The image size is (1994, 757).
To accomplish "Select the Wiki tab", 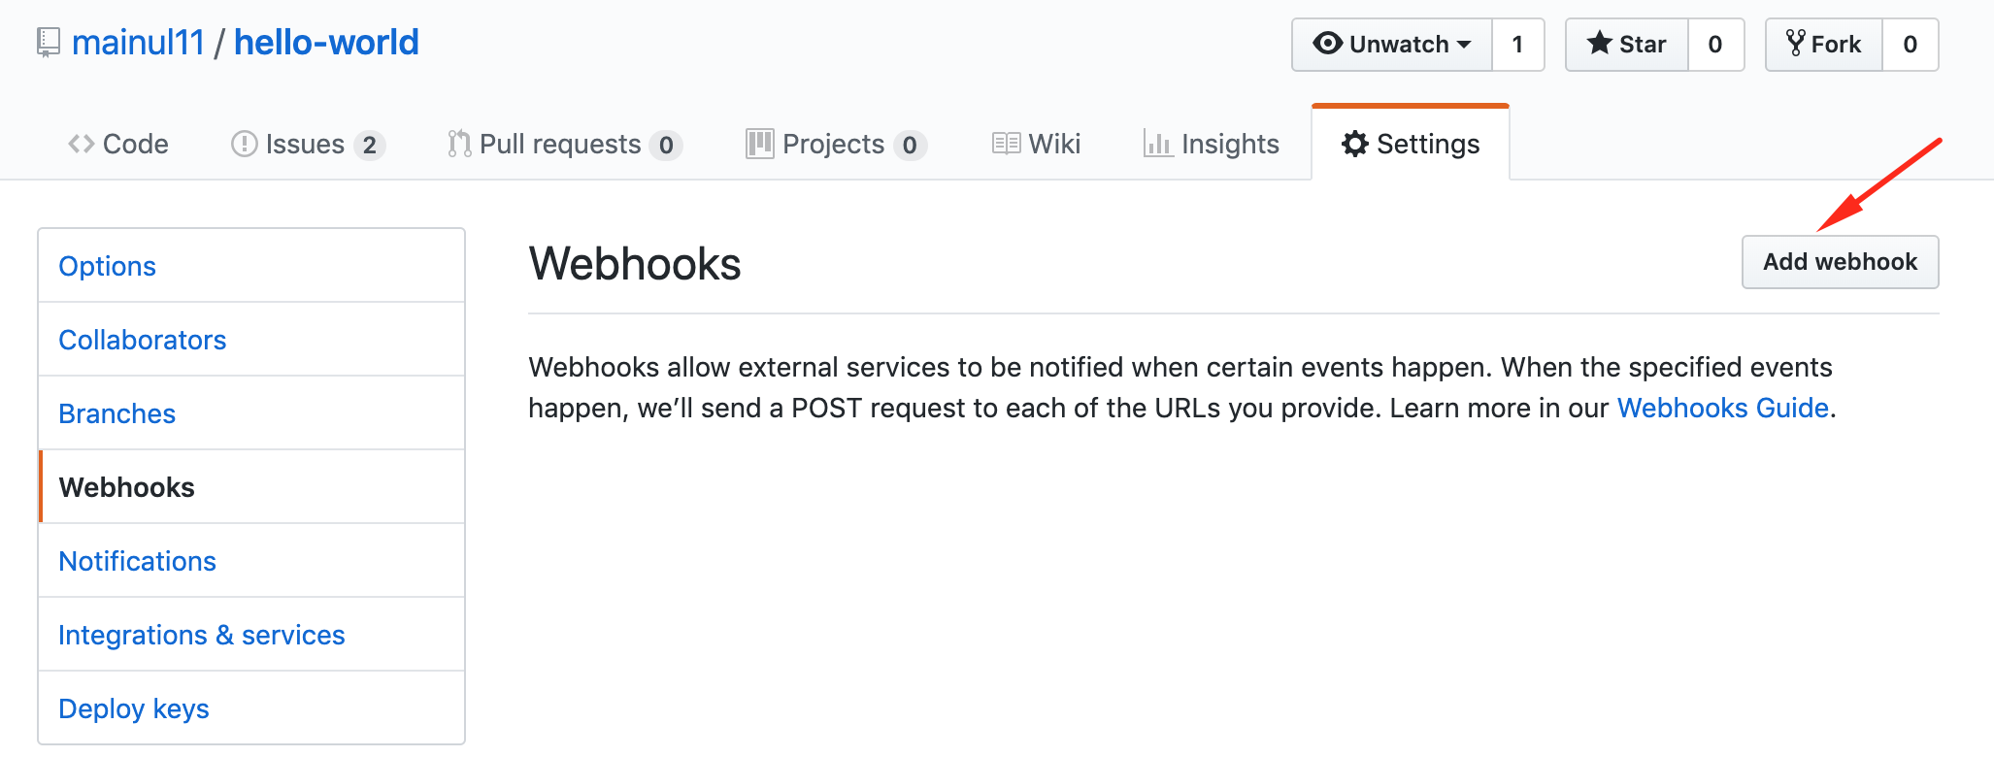I will [x=1037, y=144].
